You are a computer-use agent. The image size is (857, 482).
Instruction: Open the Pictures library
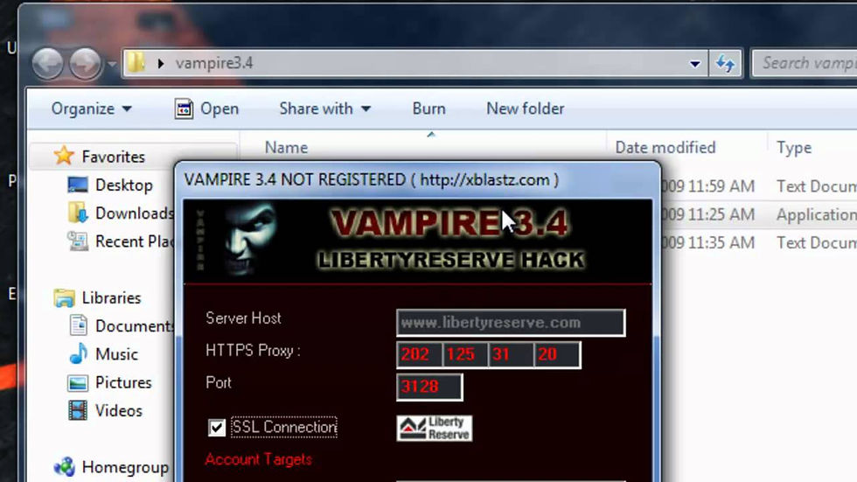coord(123,382)
